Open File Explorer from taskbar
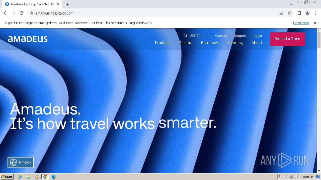321x180 pixels. (x=28, y=177)
